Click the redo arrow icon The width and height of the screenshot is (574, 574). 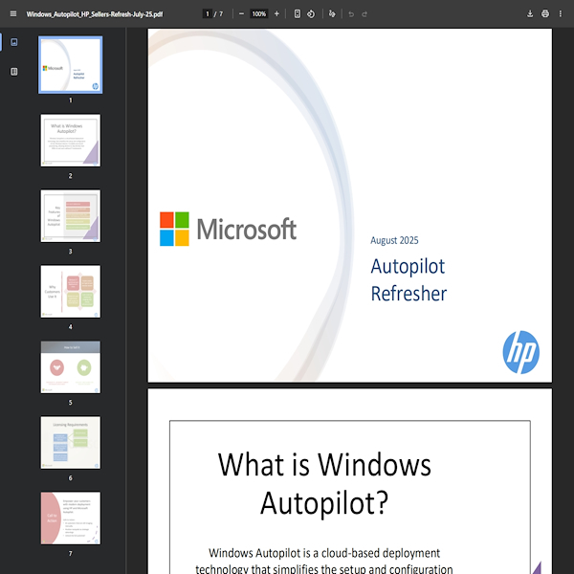pos(364,14)
